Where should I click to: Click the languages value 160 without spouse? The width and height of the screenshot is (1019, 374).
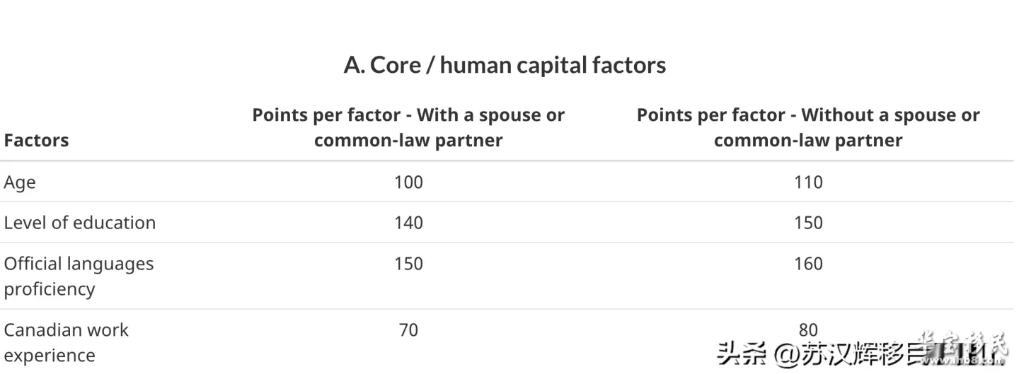pos(808,263)
